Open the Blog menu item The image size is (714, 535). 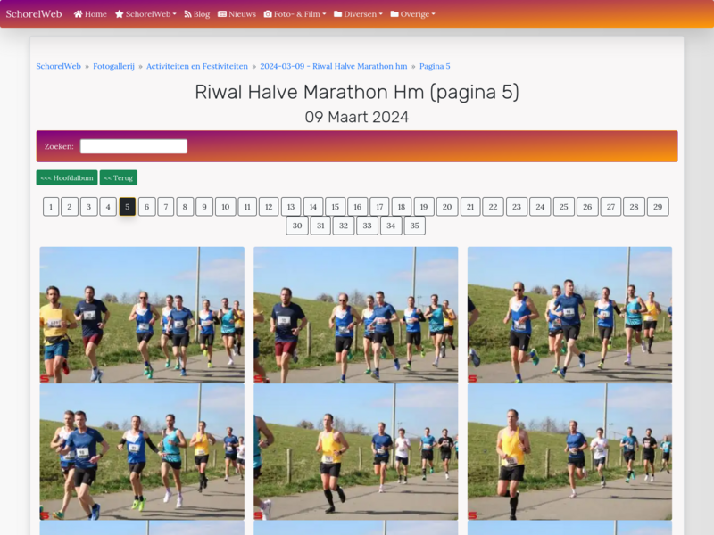click(x=197, y=14)
